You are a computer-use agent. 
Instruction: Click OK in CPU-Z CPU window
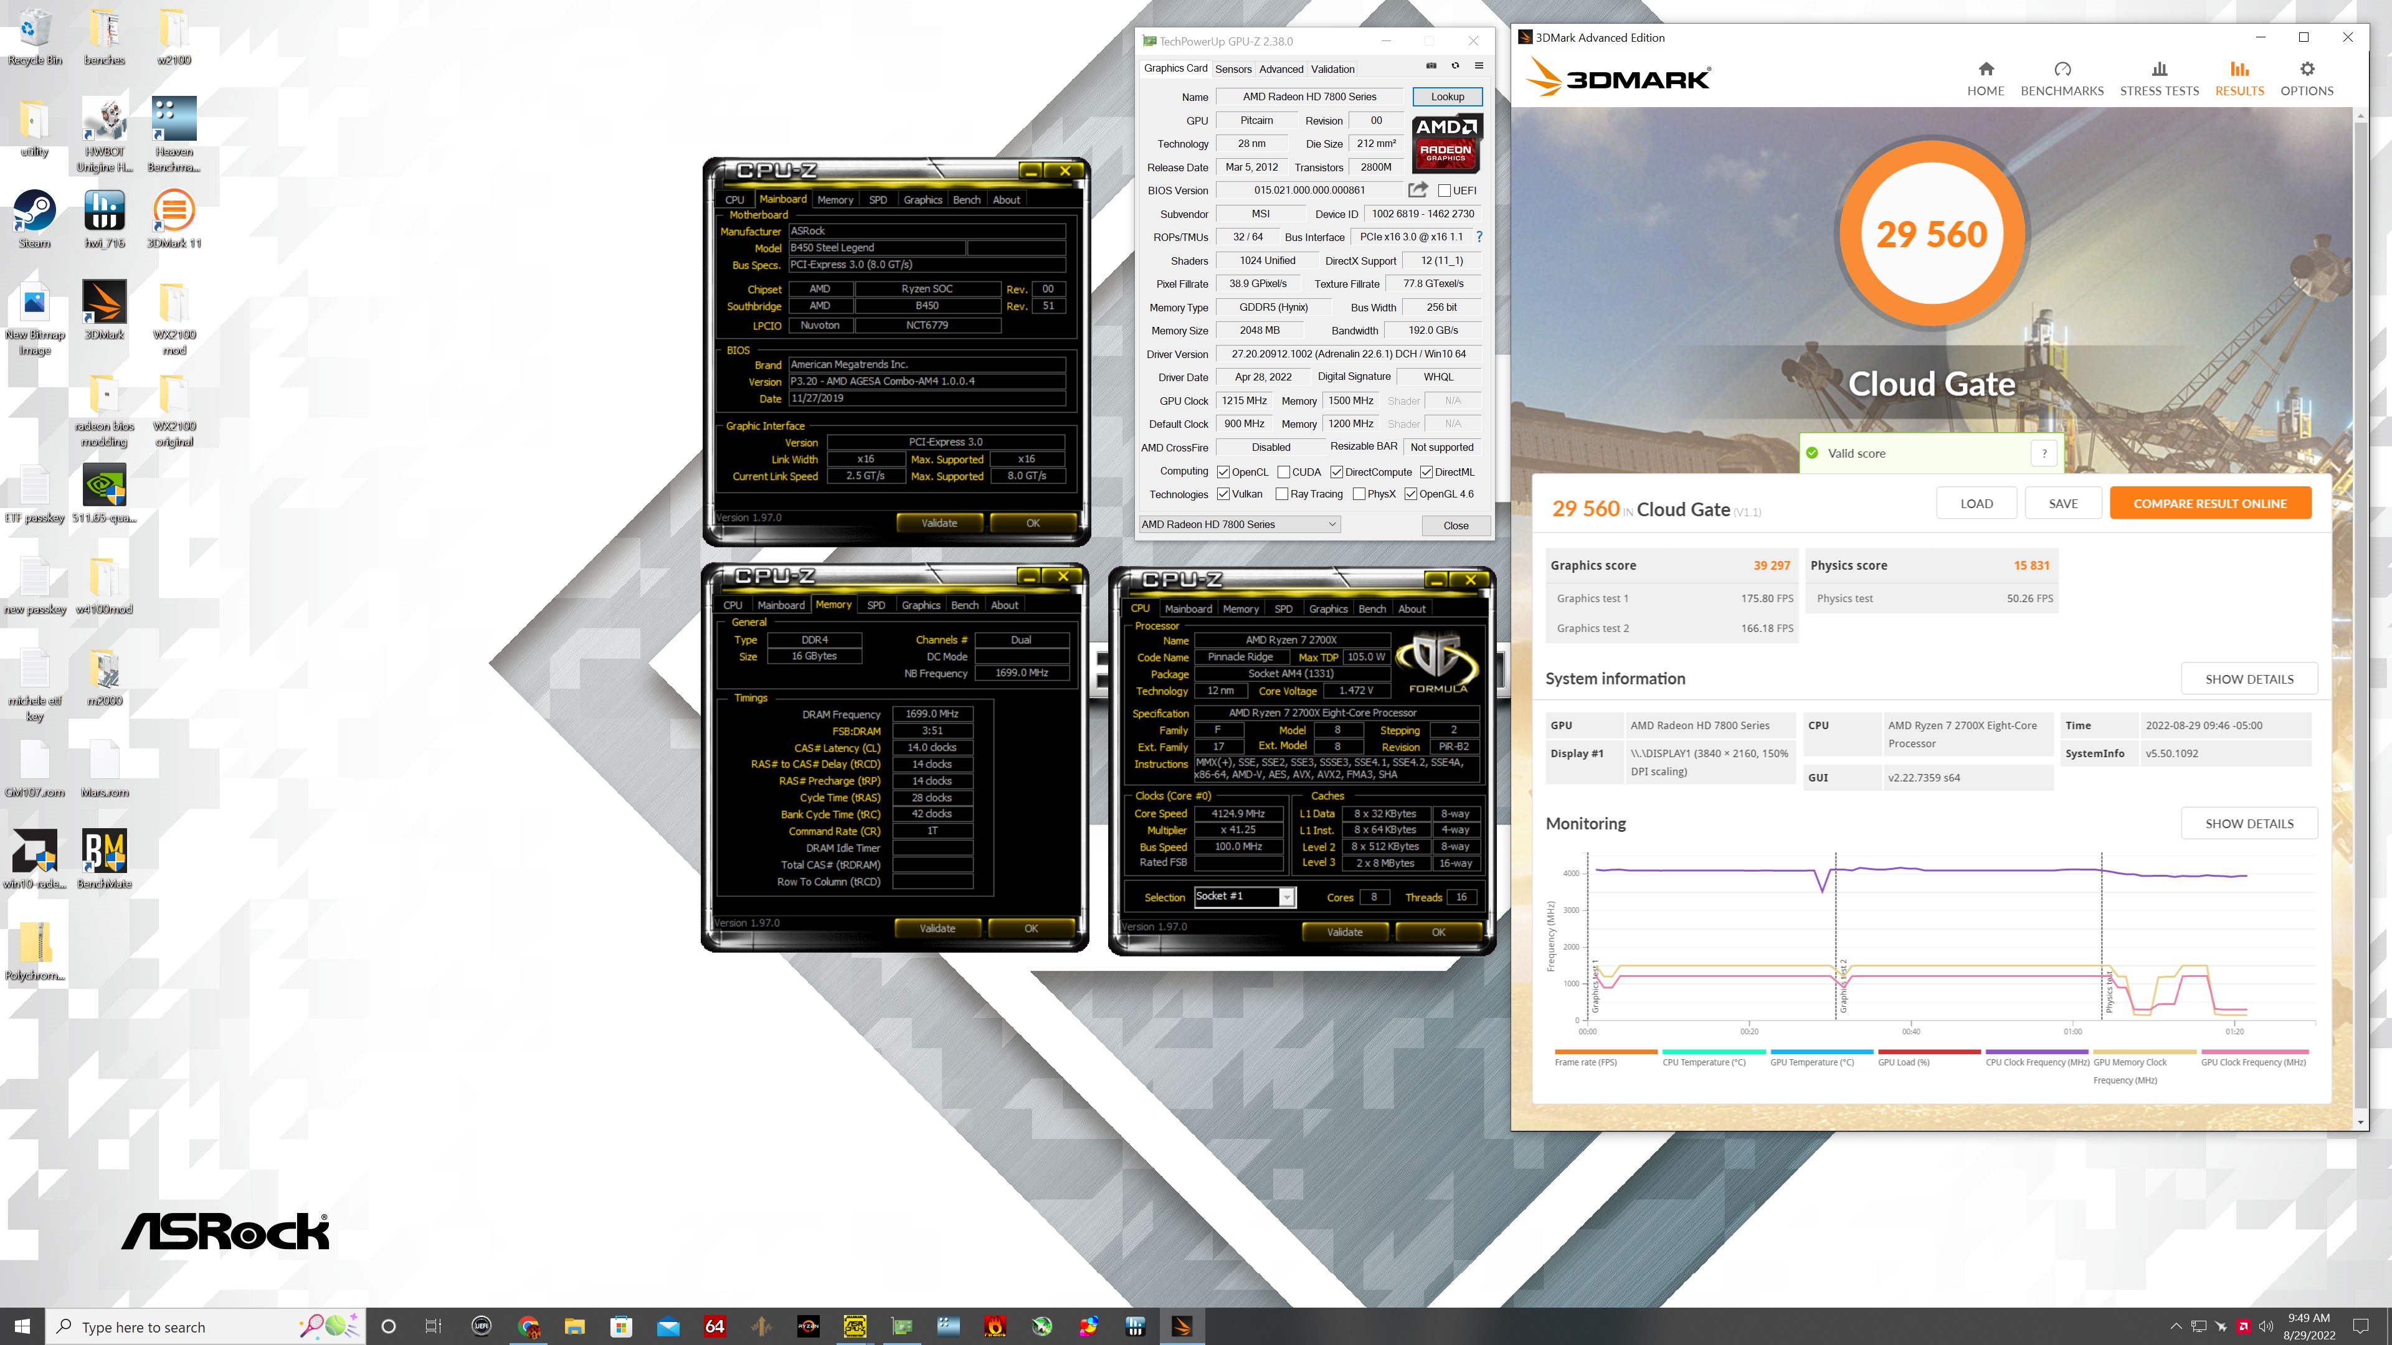1438,932
